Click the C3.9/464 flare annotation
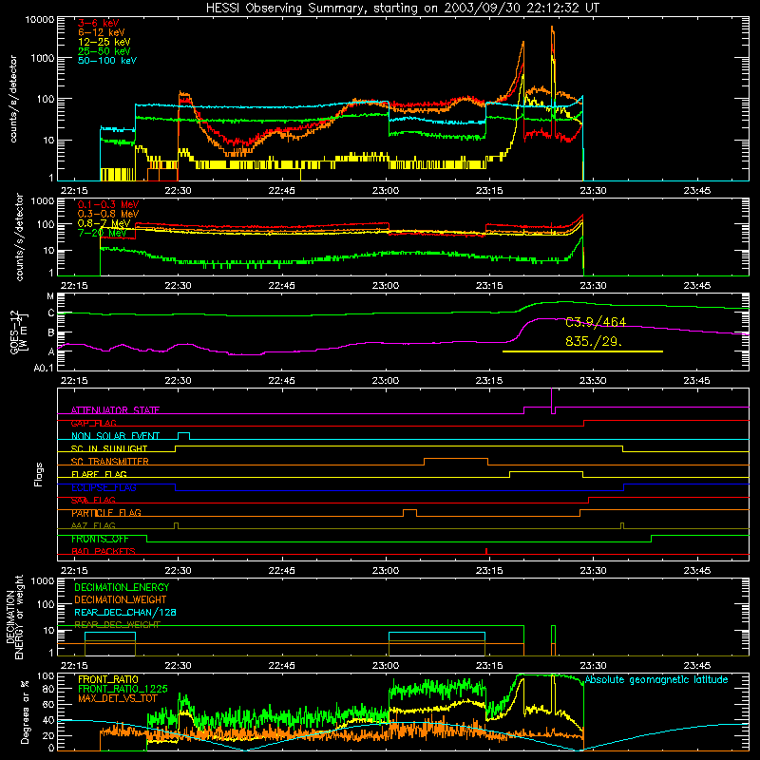Viewport: 760px width, 760px height. click(596, 322)
